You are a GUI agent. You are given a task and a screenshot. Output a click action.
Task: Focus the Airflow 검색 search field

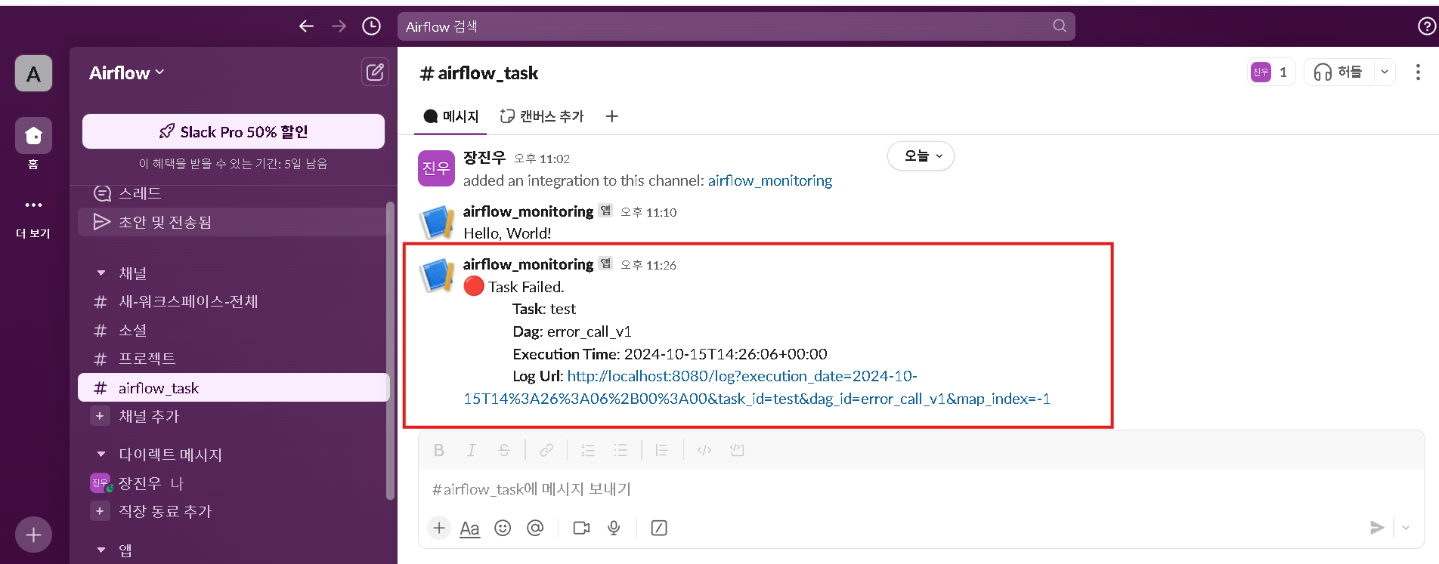tap(736, 26)
